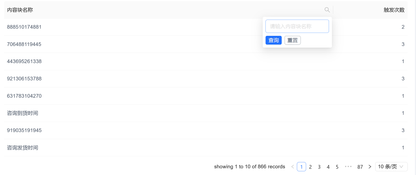Open the search filter icon in header
Screen dimensions: 416x175
pyautogui.click(x=327, y=10)
